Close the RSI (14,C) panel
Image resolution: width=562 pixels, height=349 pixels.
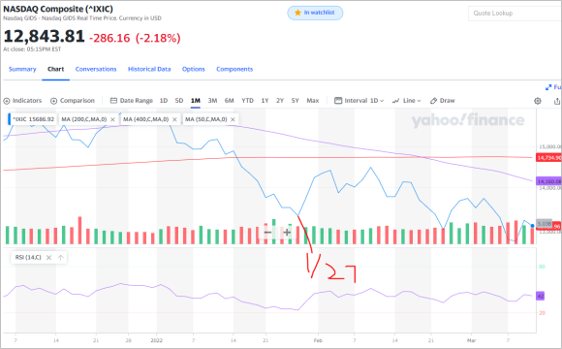click(x=49, y=258)
